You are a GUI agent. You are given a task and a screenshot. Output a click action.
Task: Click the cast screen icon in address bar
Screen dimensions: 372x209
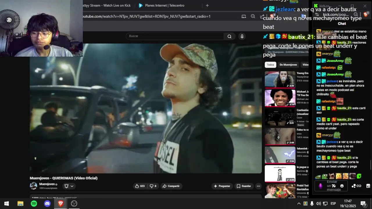coord(244,16)
